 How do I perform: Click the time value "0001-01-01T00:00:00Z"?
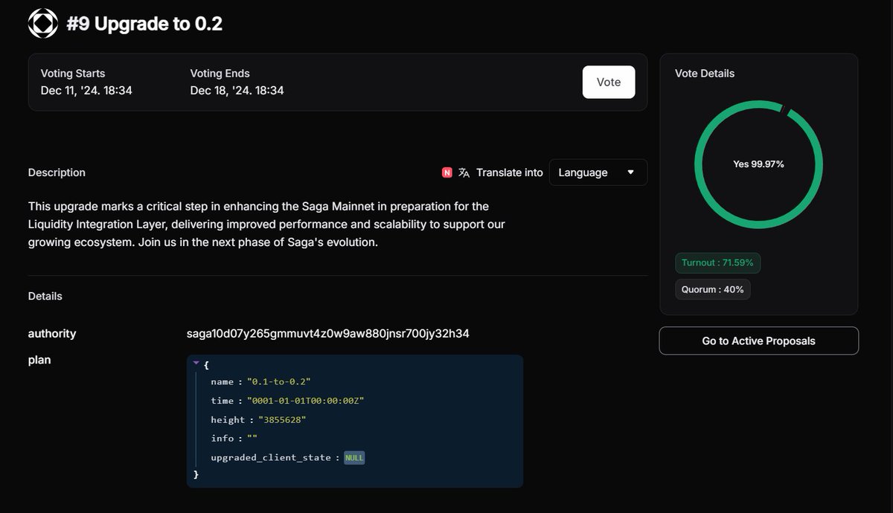pos(305,401)
